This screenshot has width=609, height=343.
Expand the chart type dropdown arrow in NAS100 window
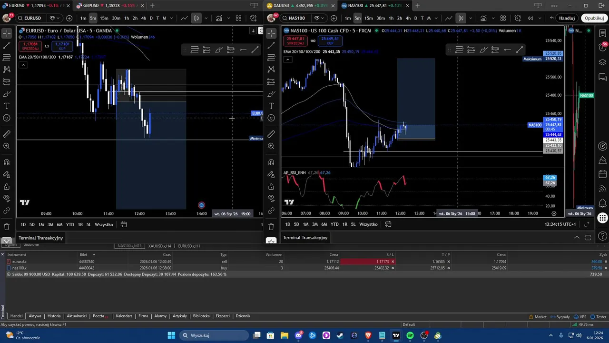[x=470, y=18]
